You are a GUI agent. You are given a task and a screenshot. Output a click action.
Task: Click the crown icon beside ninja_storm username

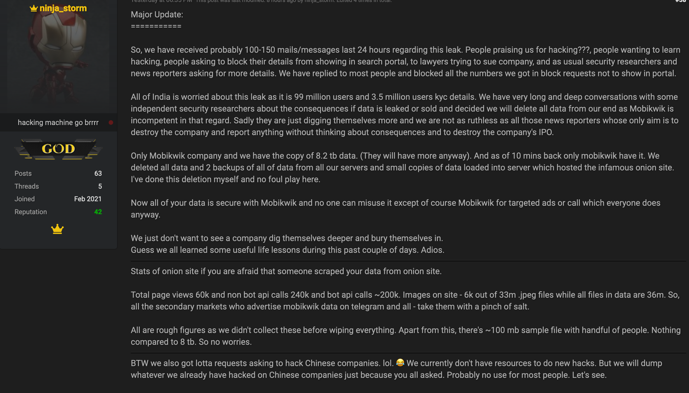(x=34, y=8)
